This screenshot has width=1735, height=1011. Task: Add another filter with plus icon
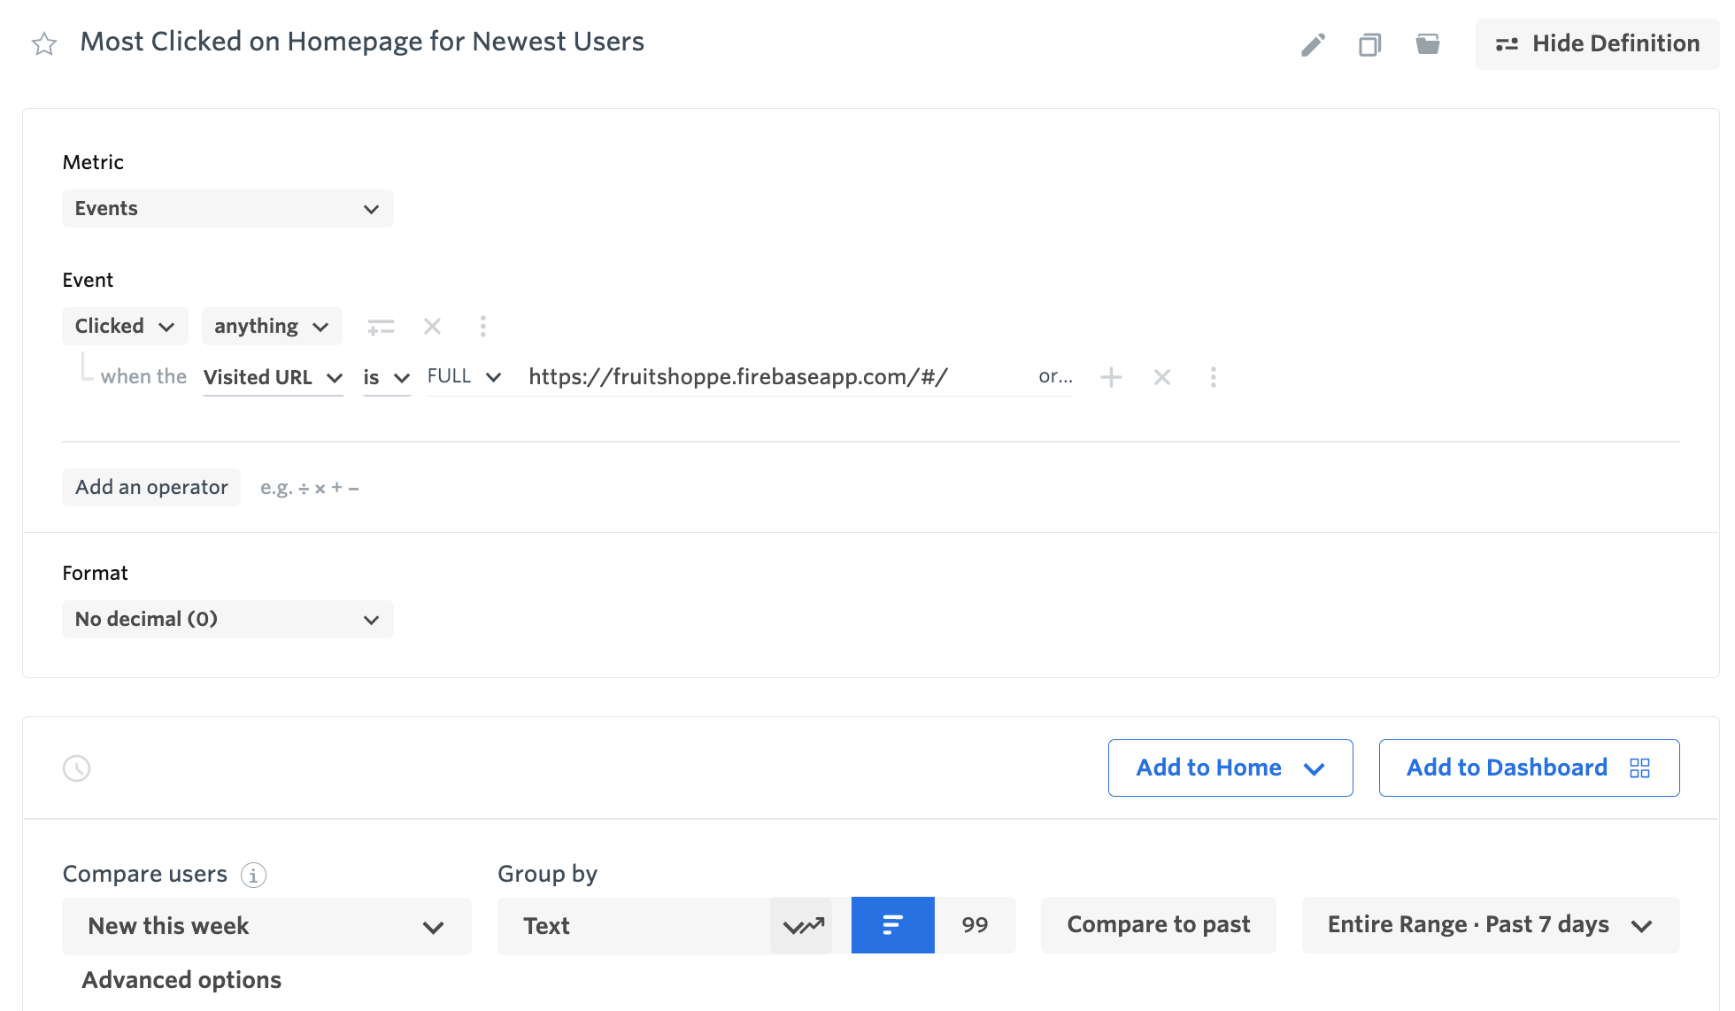point(1111,378)
